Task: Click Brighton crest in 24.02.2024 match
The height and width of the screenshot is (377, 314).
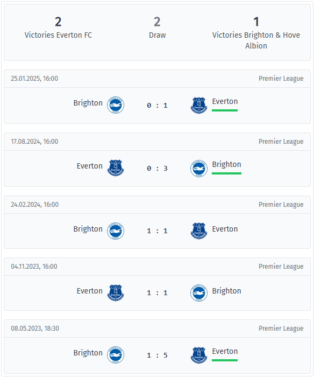Action: tap(116, 231)
